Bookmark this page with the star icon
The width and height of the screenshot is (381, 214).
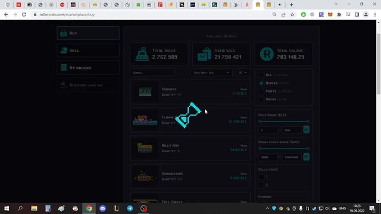tap(292, 14)
